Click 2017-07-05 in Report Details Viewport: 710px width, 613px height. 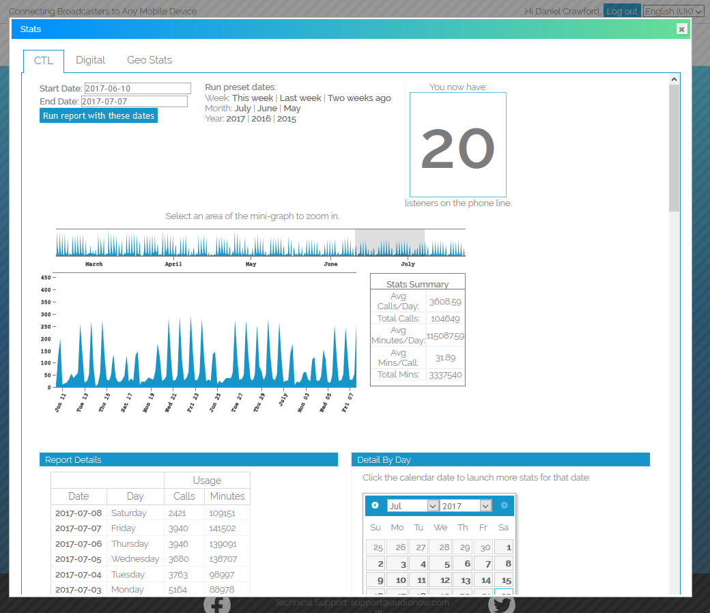[79, 559]
